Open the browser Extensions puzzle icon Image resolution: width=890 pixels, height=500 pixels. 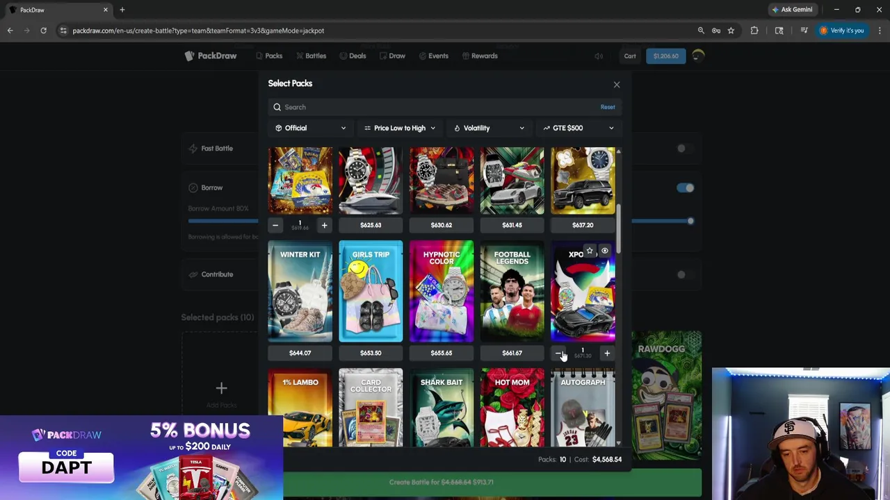click(x=754, y=31)
